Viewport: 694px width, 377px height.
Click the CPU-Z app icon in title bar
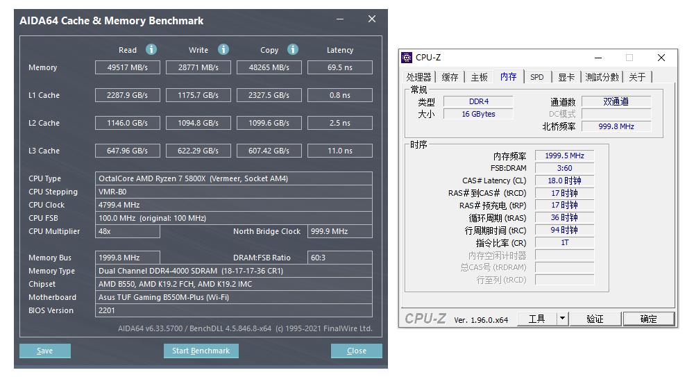point(406,58)
